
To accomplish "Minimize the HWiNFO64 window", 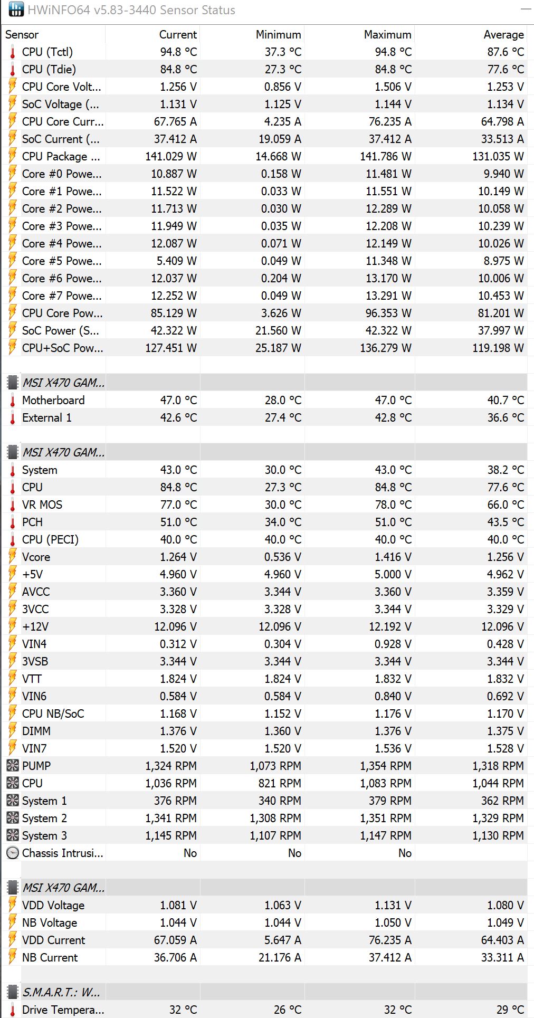I will pyautogui.click(x=526, y=9).
